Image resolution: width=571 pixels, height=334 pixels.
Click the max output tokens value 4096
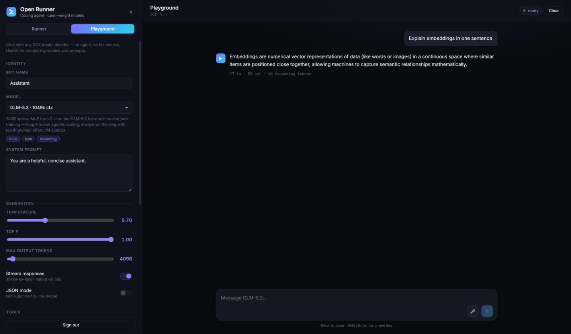[x=126, y=259]
